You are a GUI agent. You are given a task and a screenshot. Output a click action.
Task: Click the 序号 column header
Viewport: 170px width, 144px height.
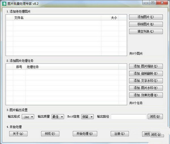(x=19, y=67)
